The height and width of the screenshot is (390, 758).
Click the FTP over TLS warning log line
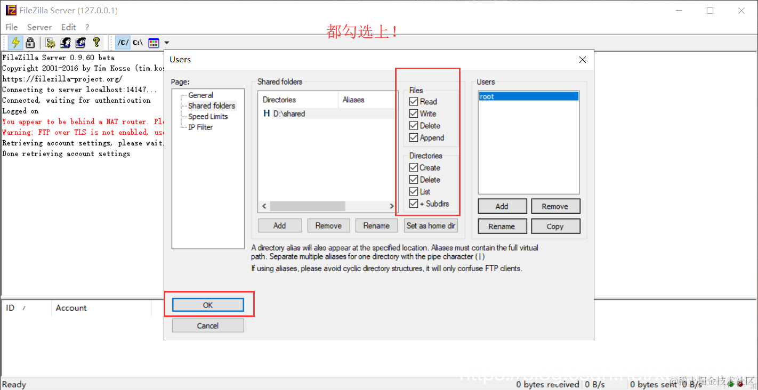coord(83,132)
